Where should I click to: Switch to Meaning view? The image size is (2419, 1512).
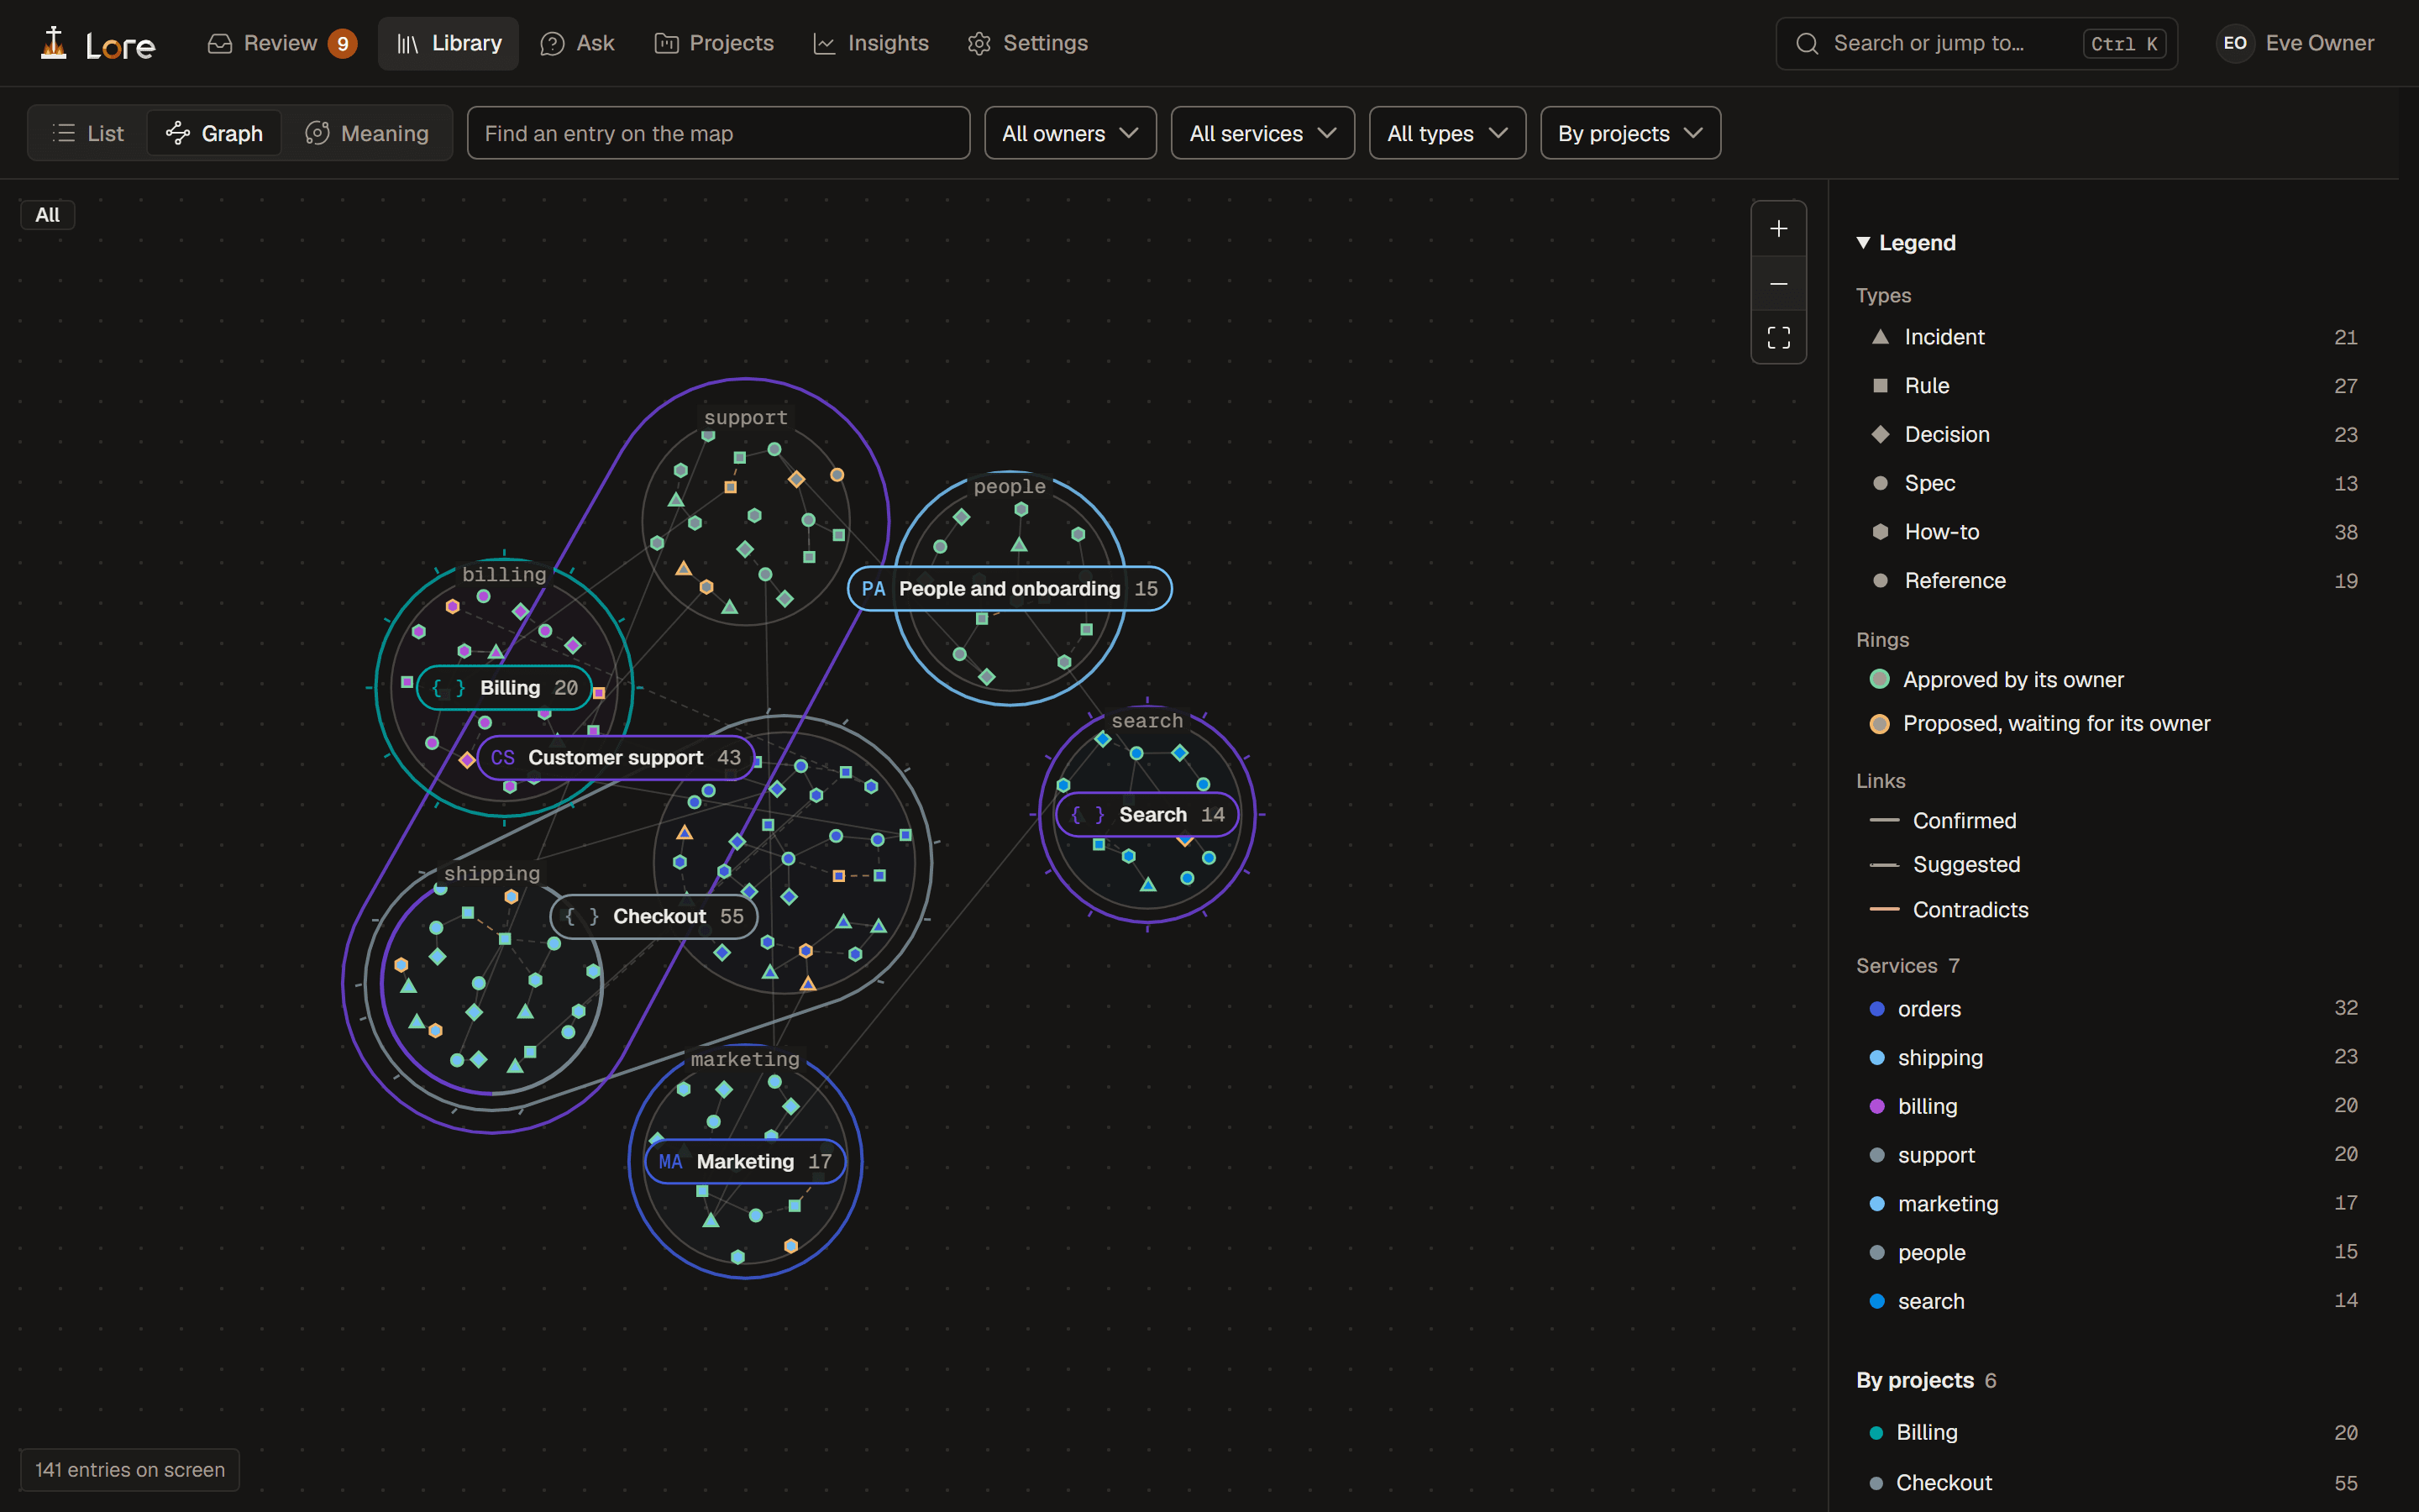[x=367, y=133]
